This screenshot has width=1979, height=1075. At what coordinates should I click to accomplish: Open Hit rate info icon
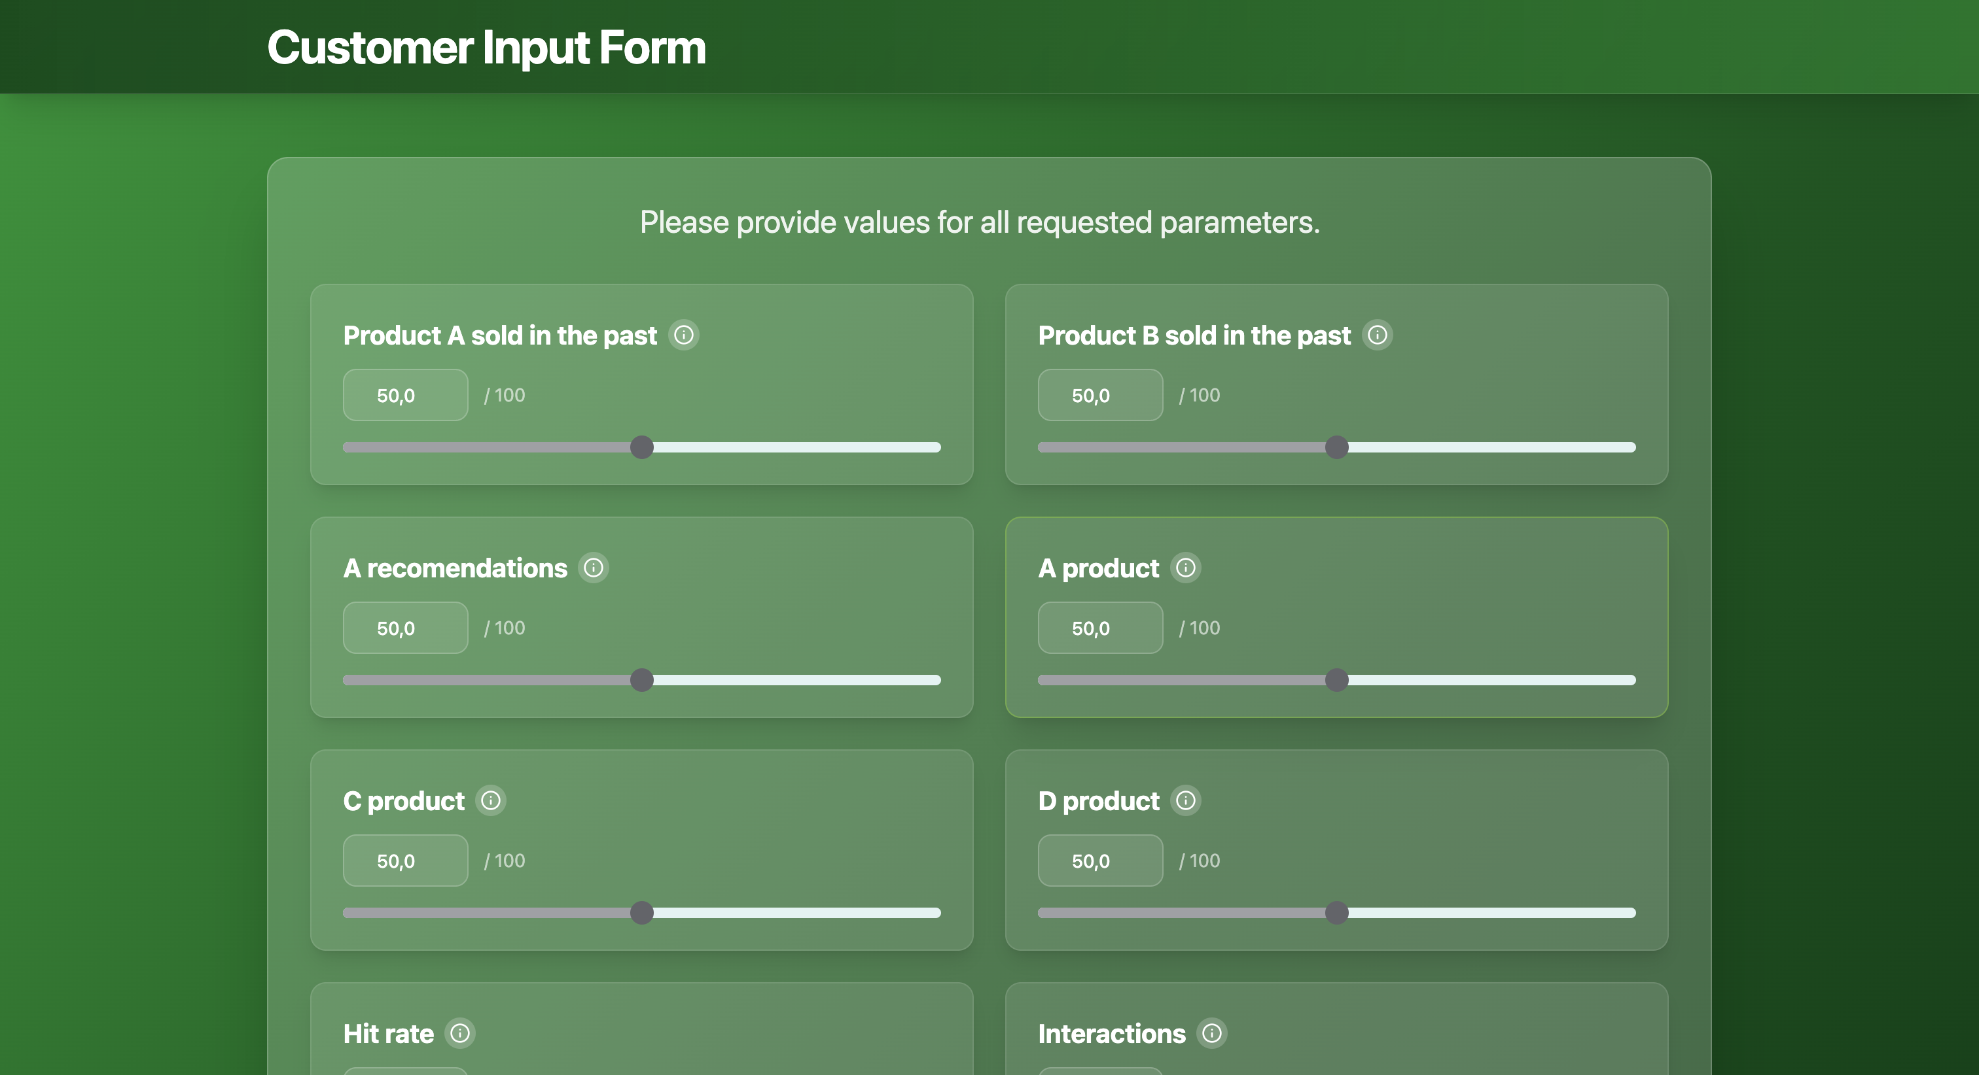[459, 1032]
